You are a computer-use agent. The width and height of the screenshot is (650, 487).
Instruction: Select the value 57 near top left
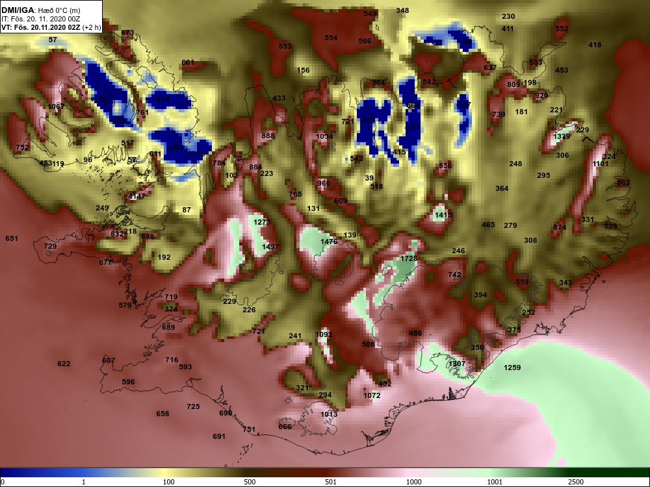[53, 40]
